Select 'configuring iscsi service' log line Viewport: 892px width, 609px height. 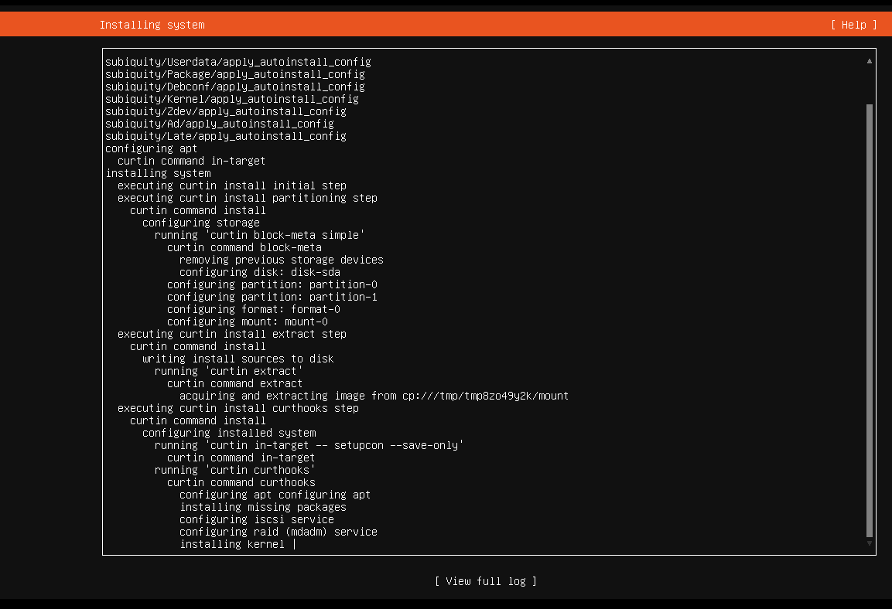pyautogui.click(x=257, y=519)
